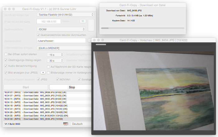Click the download progress bar in the Download dialog

point(143,28)
